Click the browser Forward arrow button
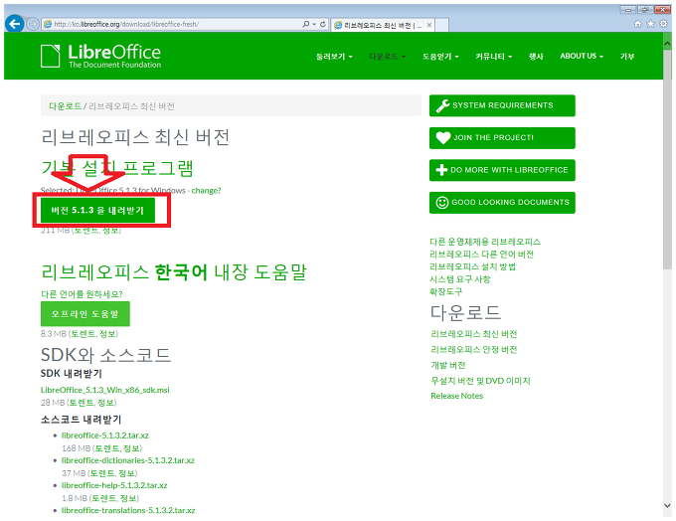This screenshot has height=521, width=676. coord(33,24)
